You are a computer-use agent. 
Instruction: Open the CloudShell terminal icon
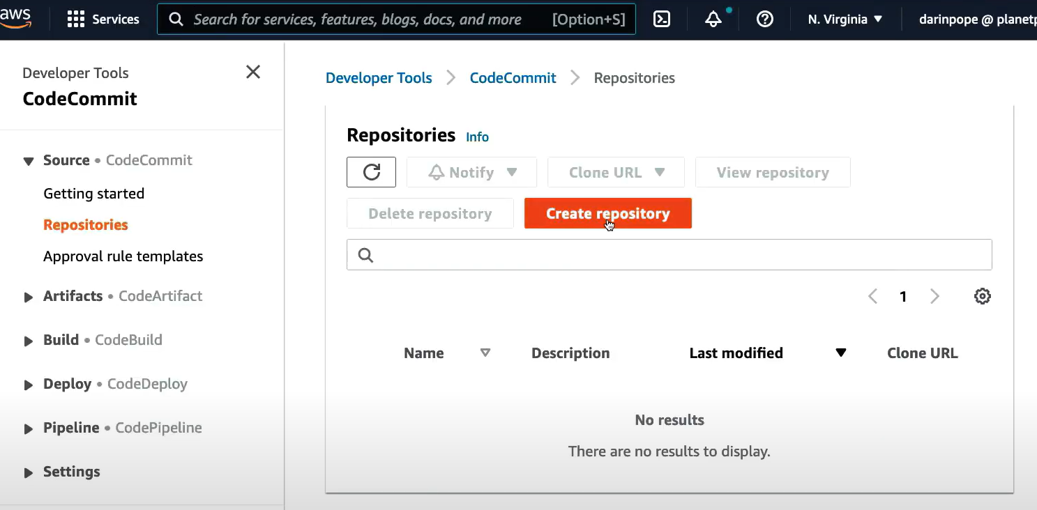pyautogui.click(x=662, y=20)
